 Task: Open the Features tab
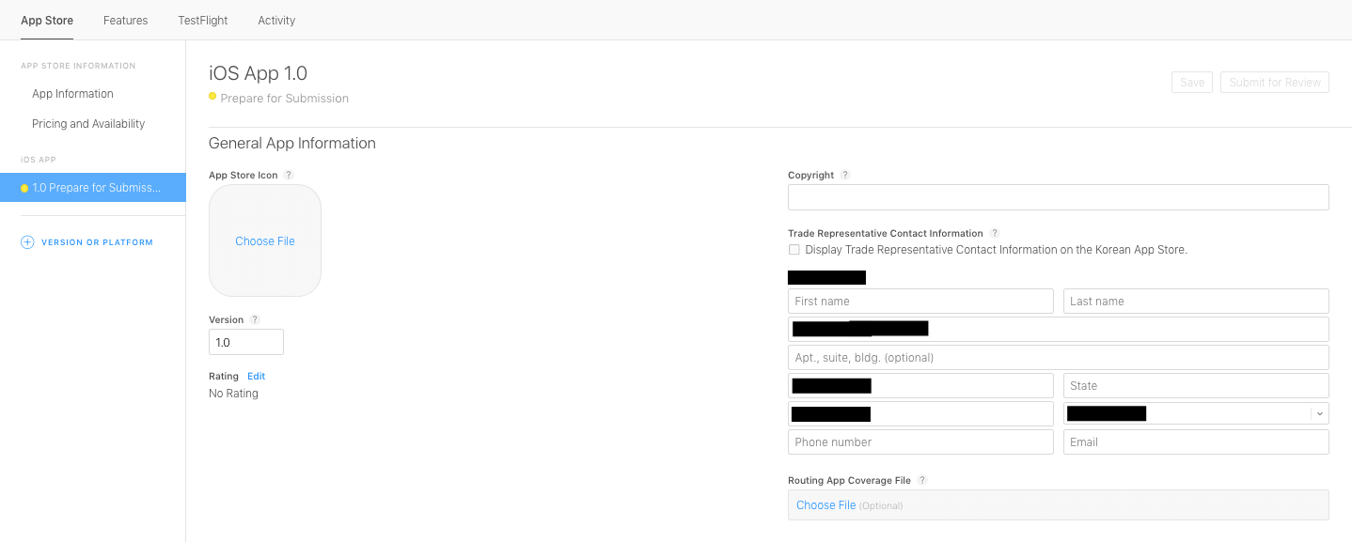(126, 20)
